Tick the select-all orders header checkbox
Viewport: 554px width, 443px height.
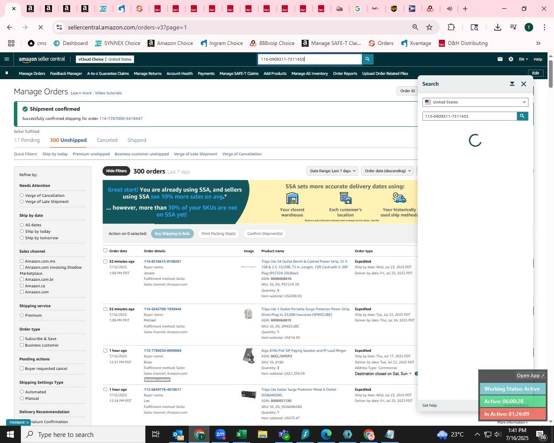tap(105, 250)
